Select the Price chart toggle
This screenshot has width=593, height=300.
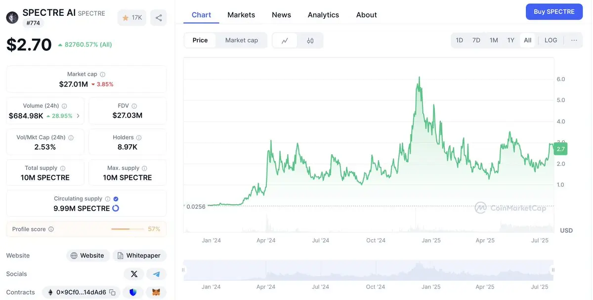click(x=200, y=41)
